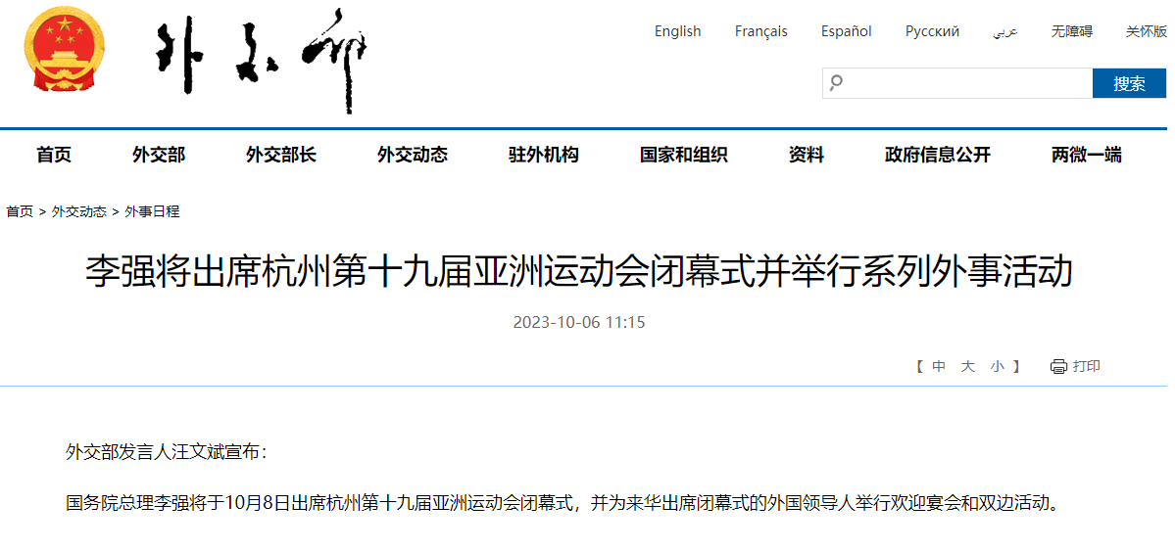Enable 无障碍 accessibility mode
1175x551 pixels.
pyautogui.click(x=1071, y=31)
